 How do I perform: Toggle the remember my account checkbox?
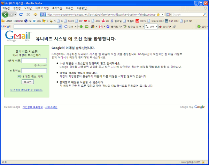coord(19,76)
